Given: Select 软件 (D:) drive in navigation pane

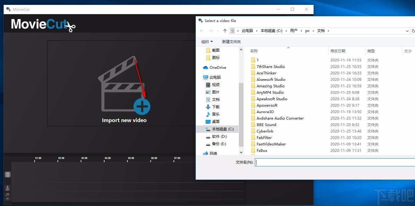Looking at the screenshot, I should [216, 136].
